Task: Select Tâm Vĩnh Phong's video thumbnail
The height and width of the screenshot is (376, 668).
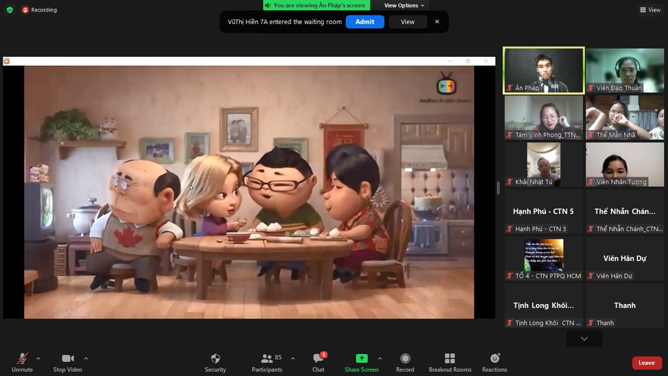Action: (x=543, y=118)
